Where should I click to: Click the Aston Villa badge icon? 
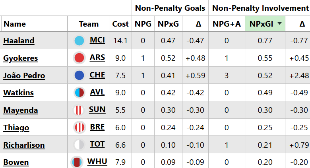coord(79,93)
